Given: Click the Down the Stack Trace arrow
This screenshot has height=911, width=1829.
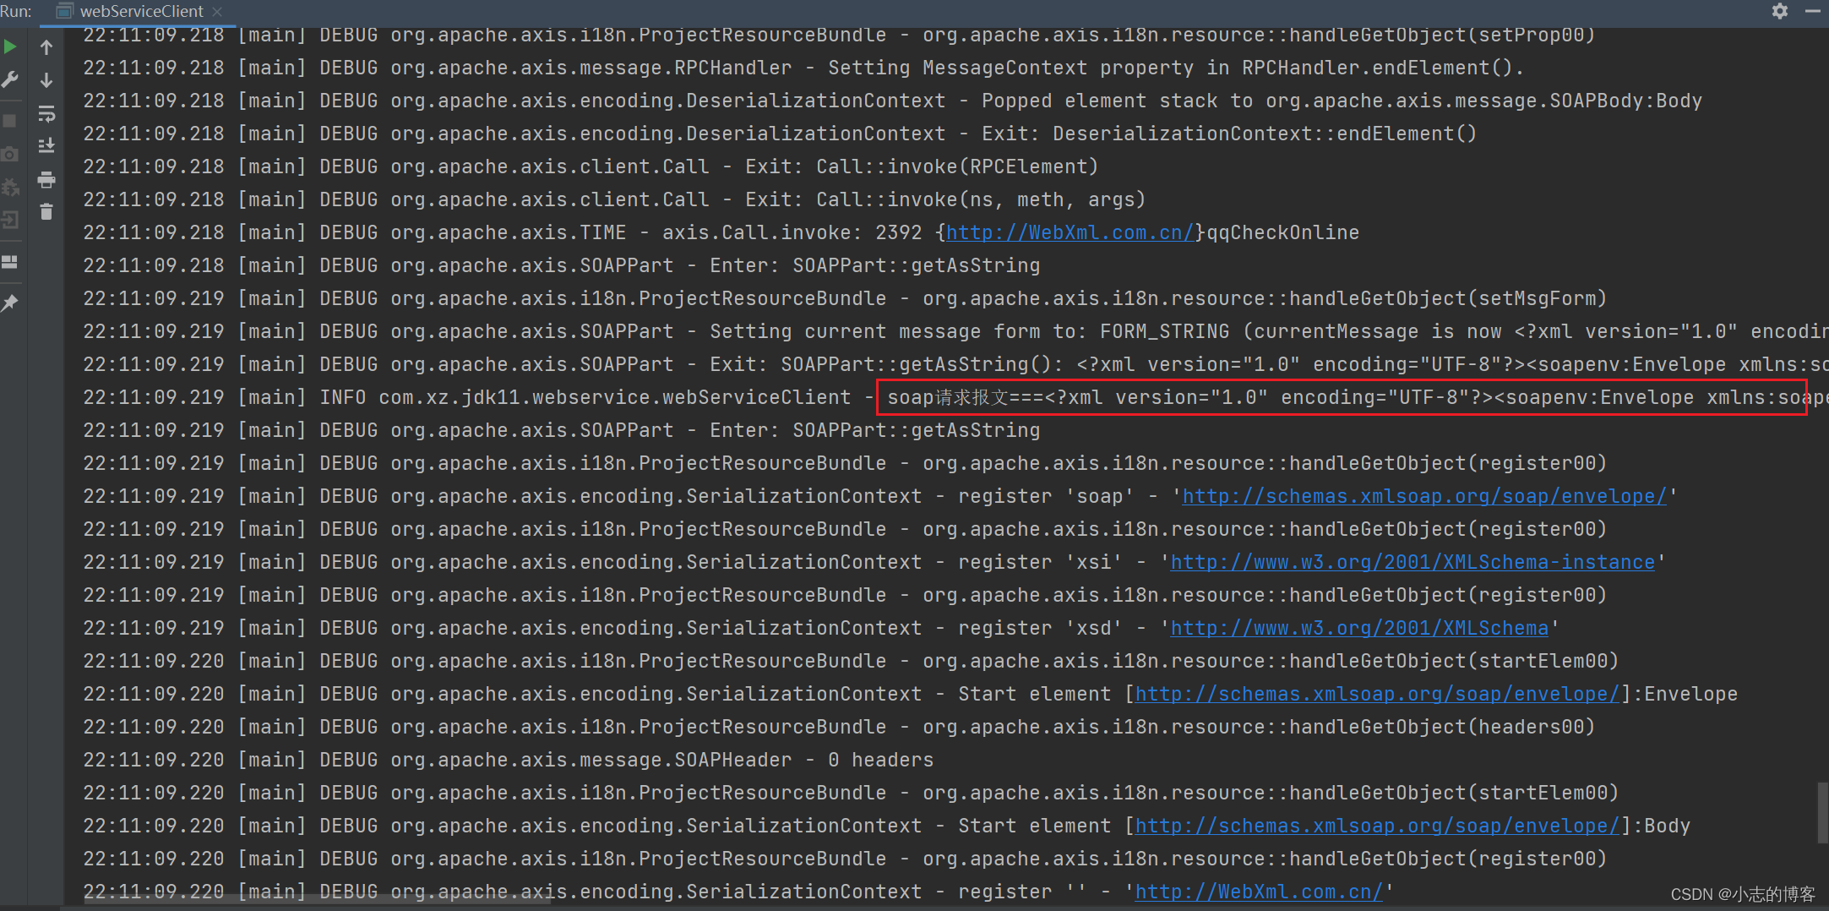Looking at the screenshot, I should 46,80.
